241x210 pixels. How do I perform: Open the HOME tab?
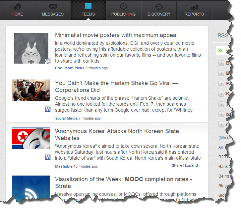18,10
